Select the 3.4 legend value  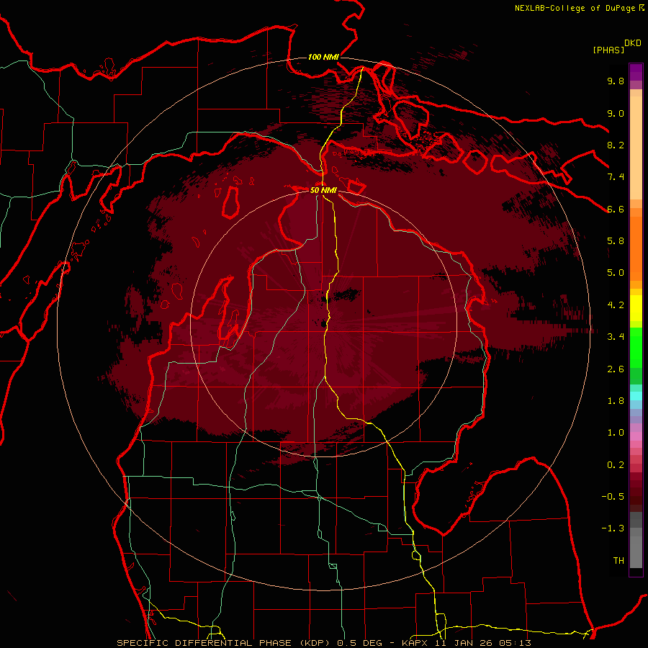(x=616, y=337)
